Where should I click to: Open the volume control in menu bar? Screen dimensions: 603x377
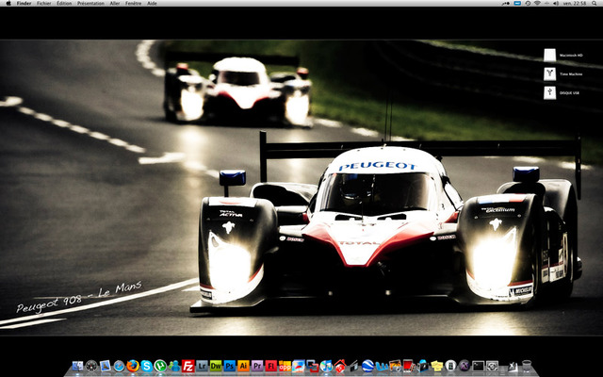[x=556, y=3]
